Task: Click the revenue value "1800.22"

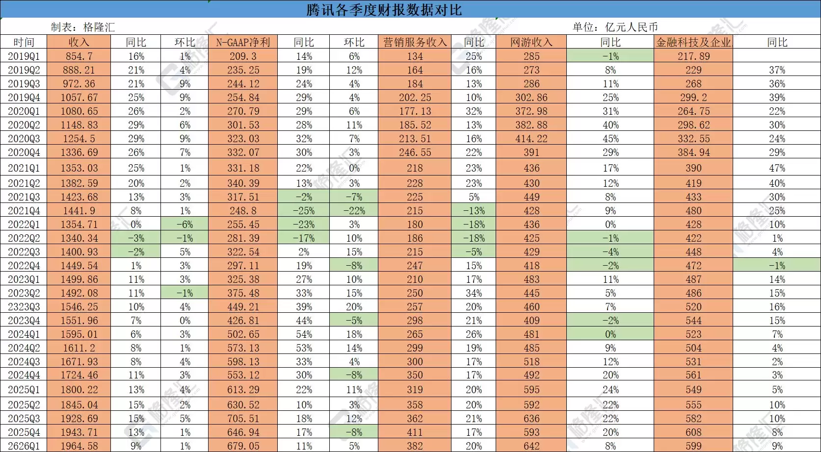Action: coord(79,390)
